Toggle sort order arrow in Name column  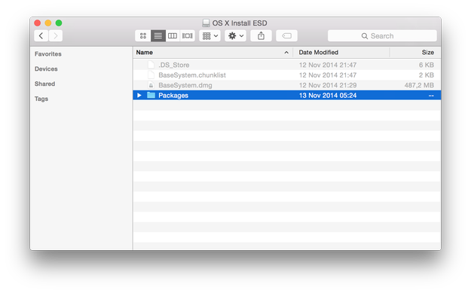click(x=286, y=53)
